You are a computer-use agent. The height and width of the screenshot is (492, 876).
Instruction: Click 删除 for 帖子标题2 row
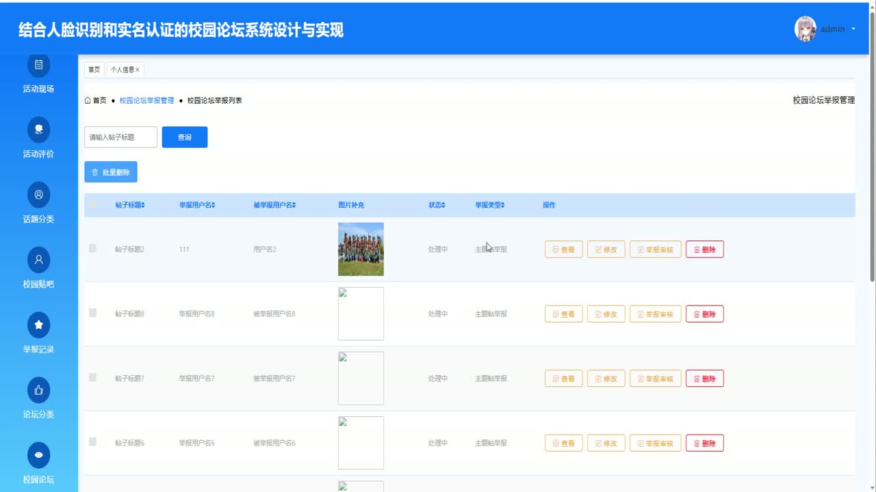[705, 249]
